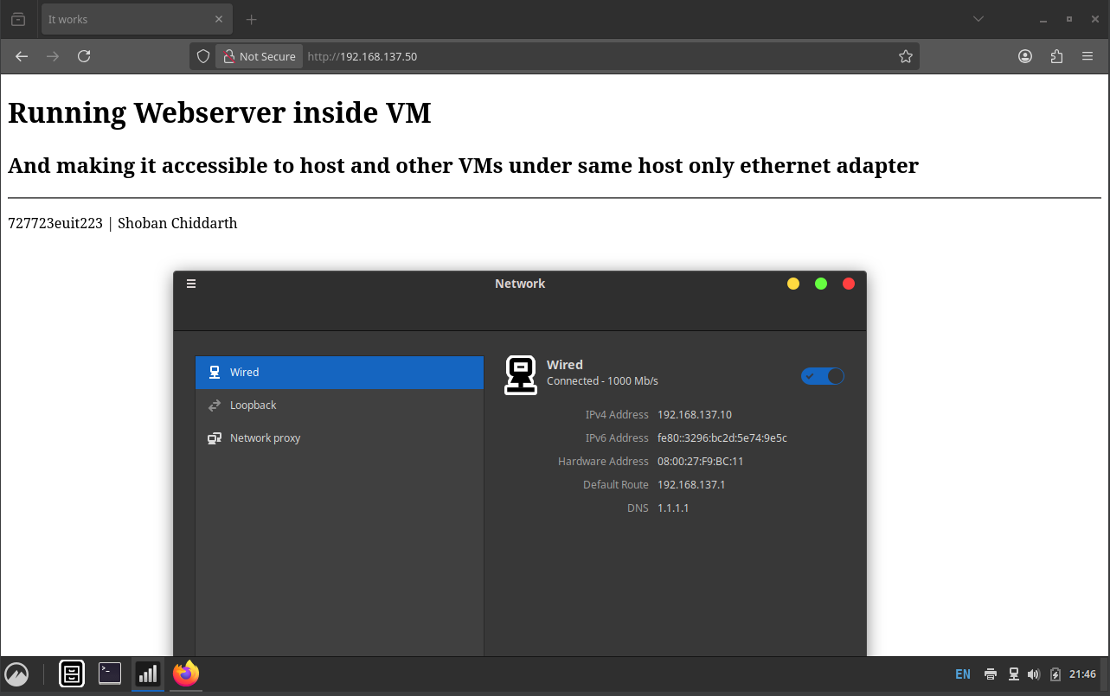Click the Not Secure site info button
This screenshot has width=1110, height=696.
[x=260, y=56]
